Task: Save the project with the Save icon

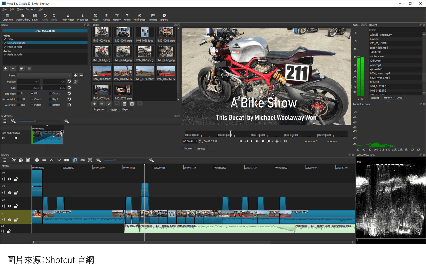Action: point(35,17)
